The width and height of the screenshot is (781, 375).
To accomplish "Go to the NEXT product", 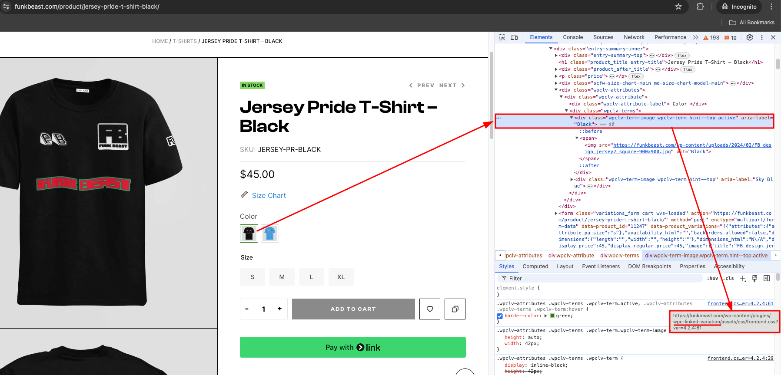I will (x=452, y=86).
